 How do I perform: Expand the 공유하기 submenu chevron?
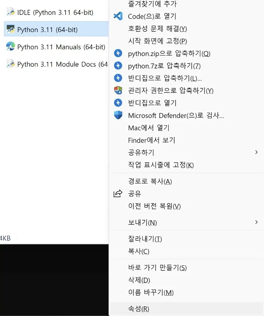[x=256, y=152]
